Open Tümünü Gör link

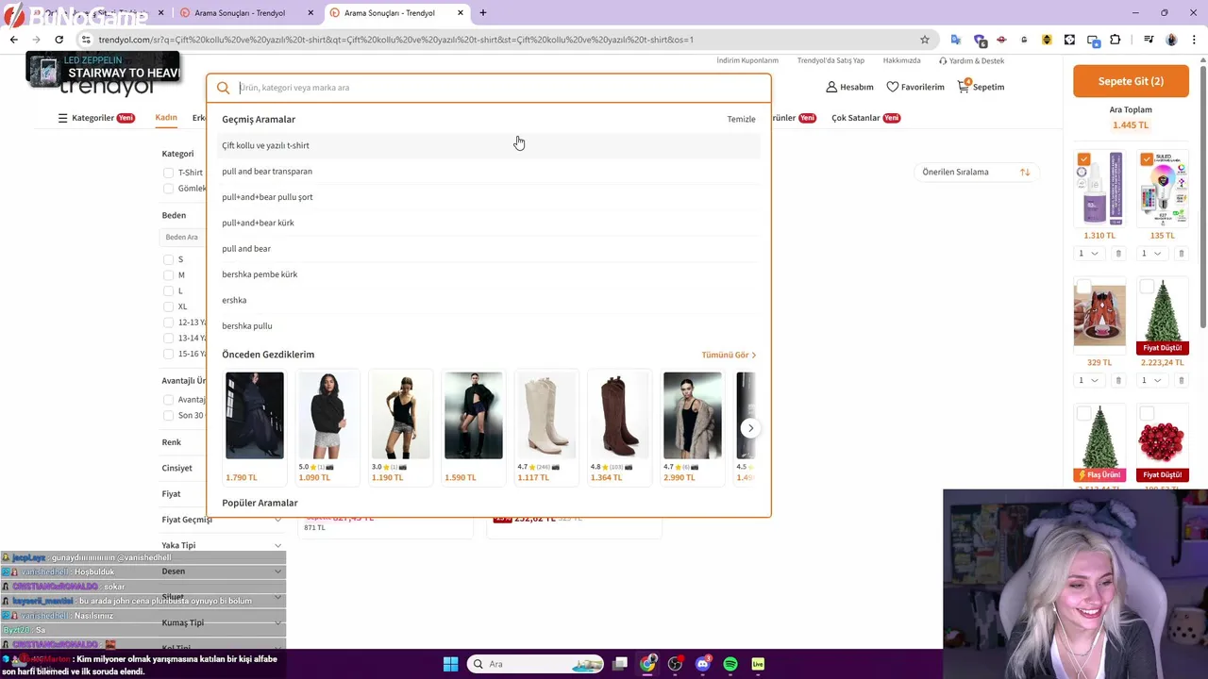[729, 355]
